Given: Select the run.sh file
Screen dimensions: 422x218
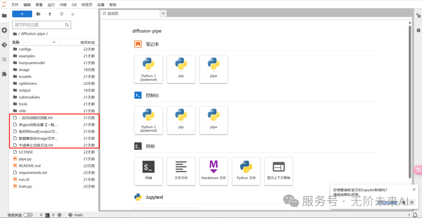Looking at the screenshot, I should click(x=54, y=179).
